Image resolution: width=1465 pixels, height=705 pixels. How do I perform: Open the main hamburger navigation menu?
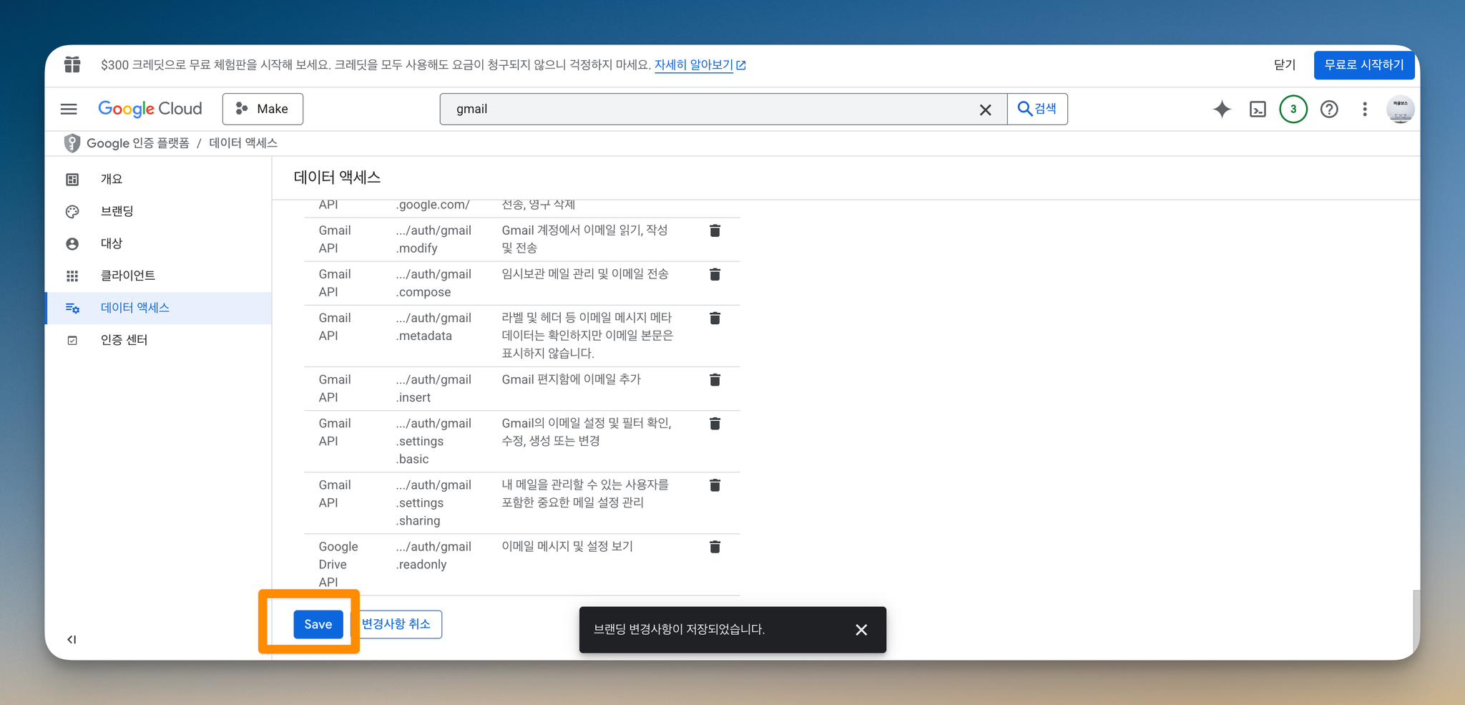(69, 109)
